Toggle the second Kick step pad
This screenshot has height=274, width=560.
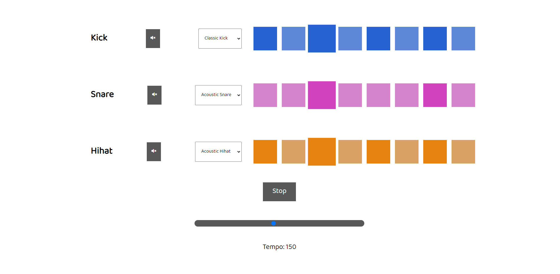(x=294, y=39)
